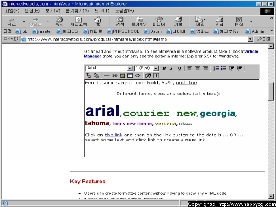Screen dimensions: 276x207
Task: Click the Mail toolbar button
Action: 200,22
